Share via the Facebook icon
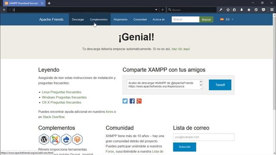 [x=132, y=101]
